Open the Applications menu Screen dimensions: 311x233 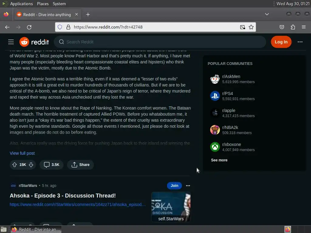[22, 4]
